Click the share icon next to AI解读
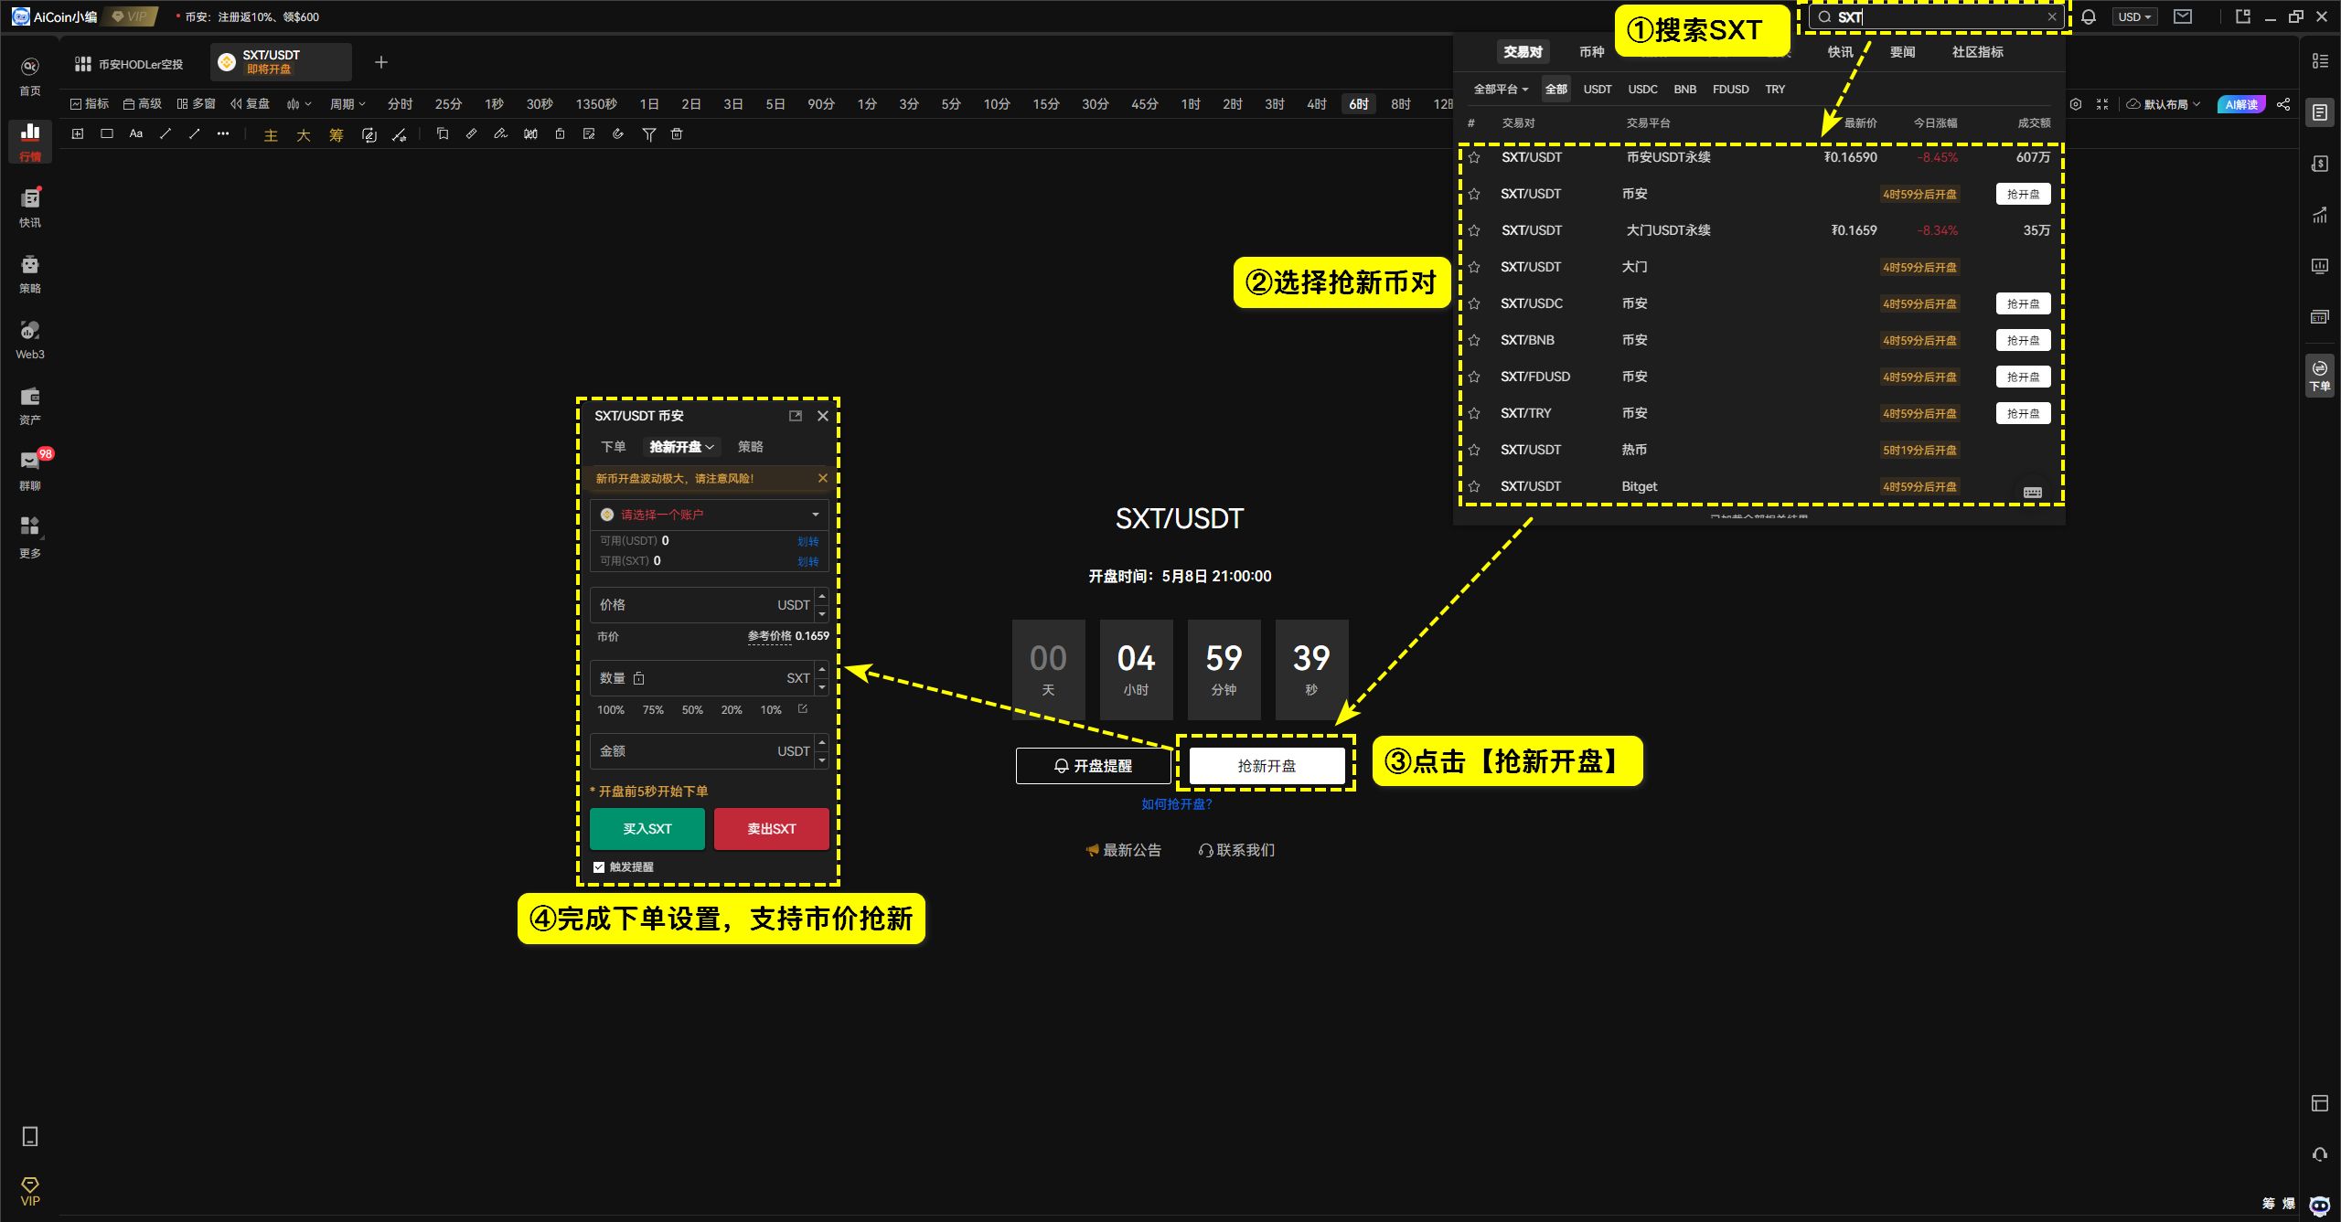 click(x=2283, y=104)
